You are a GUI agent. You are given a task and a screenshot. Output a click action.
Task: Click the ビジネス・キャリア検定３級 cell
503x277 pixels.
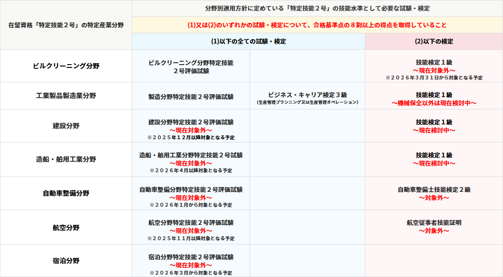tap(307, 95)
